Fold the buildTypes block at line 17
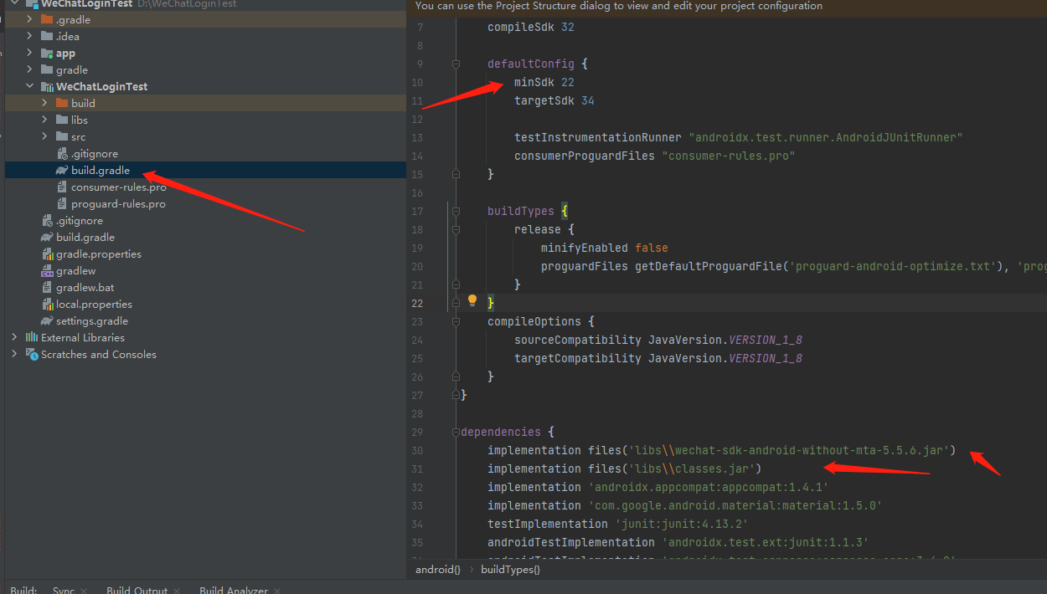 click(456, 211)
